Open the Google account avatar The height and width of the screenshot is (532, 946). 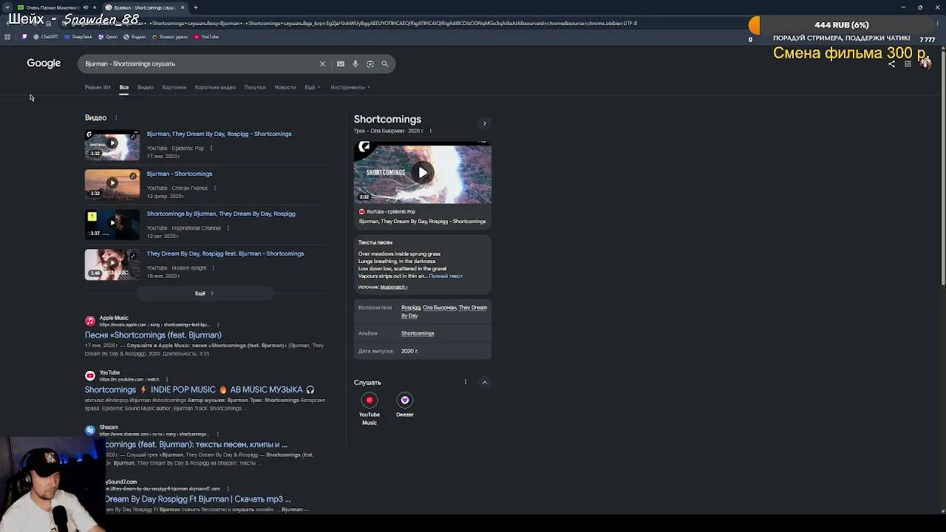(925, 63)
